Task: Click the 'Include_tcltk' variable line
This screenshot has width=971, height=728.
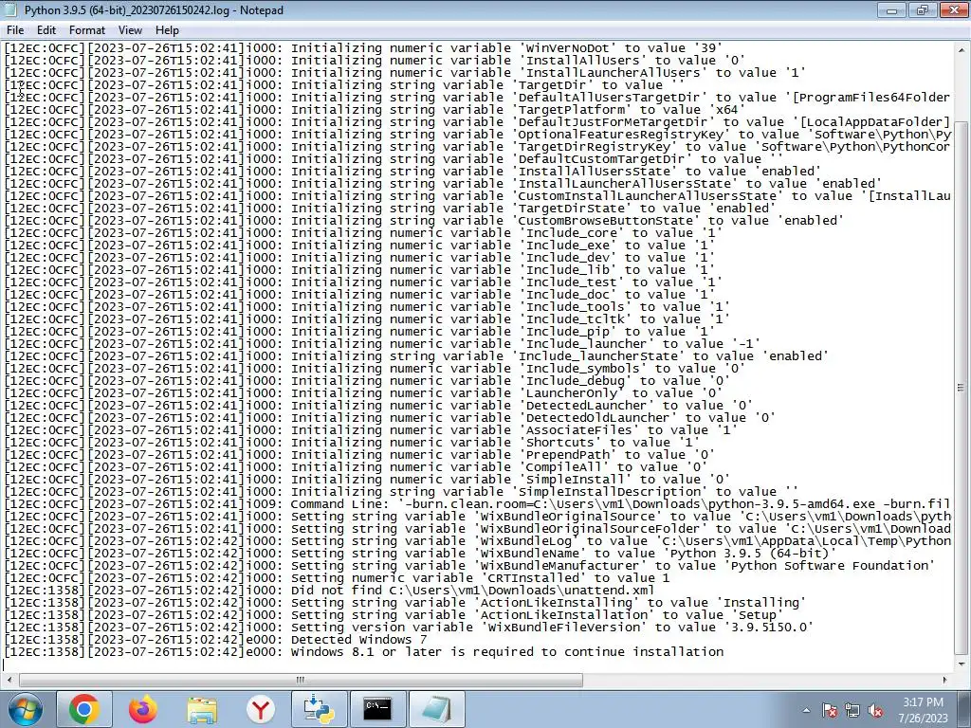Action: (367, 318)
